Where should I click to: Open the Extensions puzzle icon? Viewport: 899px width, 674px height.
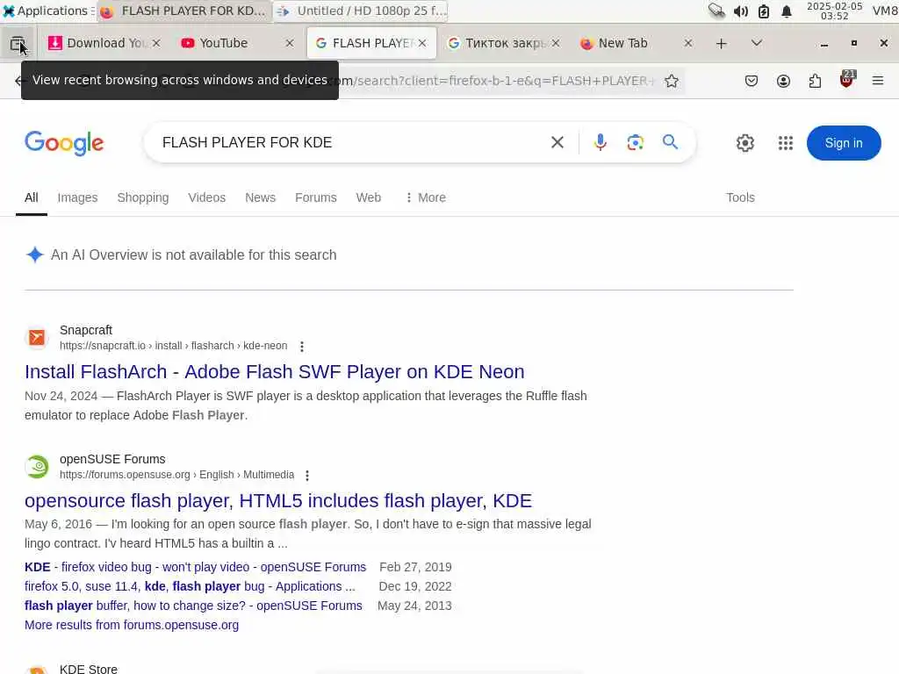[815, 82]
